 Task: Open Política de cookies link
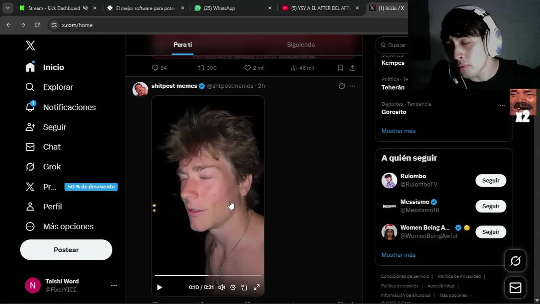coord(399,286)
